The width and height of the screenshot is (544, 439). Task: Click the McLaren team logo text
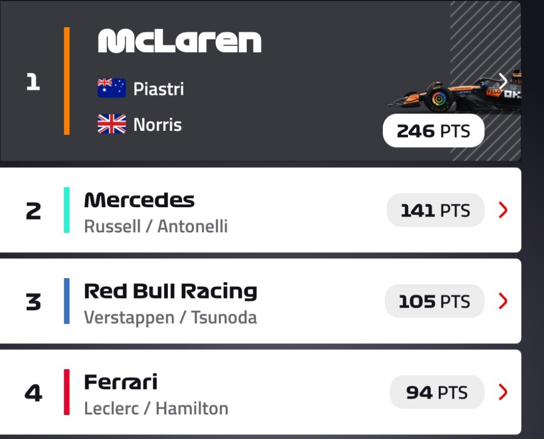point(180,41)
